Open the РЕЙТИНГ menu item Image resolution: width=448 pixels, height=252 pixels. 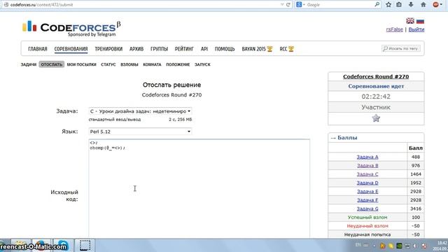point(184,49)
